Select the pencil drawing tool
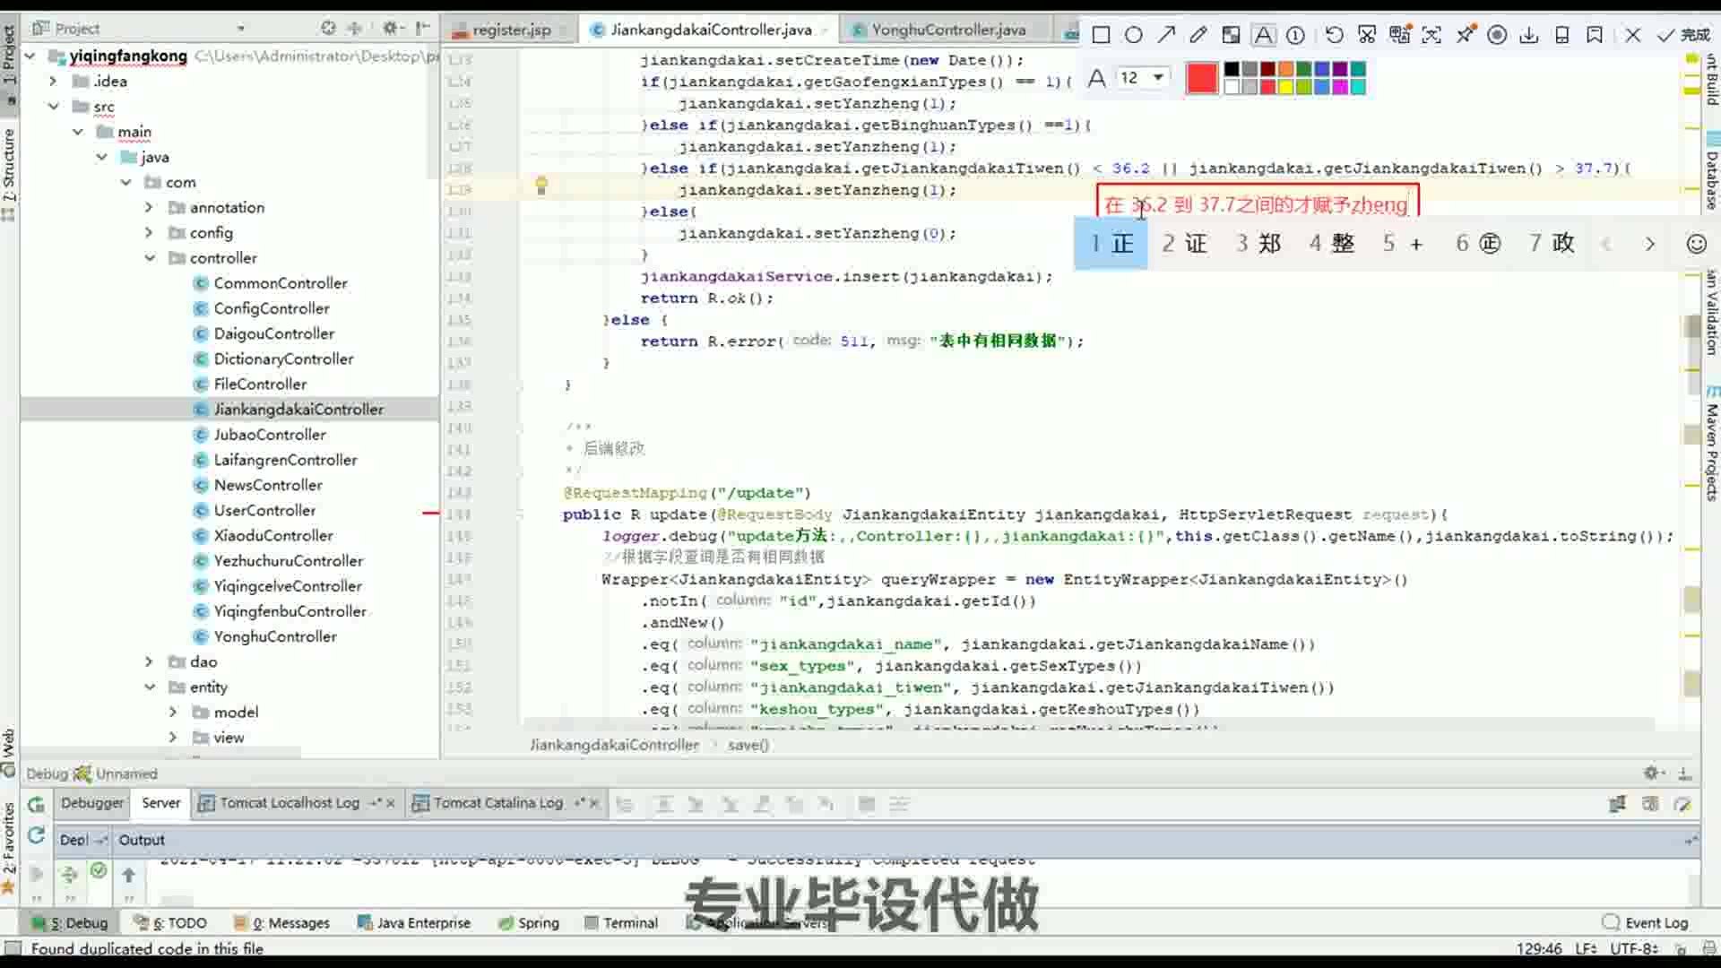Viewport: 1721px width, 968px height. click(x=1198, y=35)
